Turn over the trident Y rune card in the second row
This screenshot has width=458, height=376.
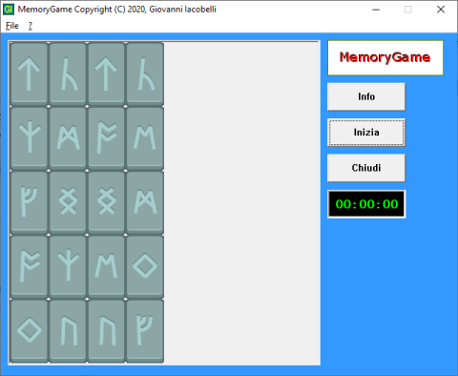(29, 138)
